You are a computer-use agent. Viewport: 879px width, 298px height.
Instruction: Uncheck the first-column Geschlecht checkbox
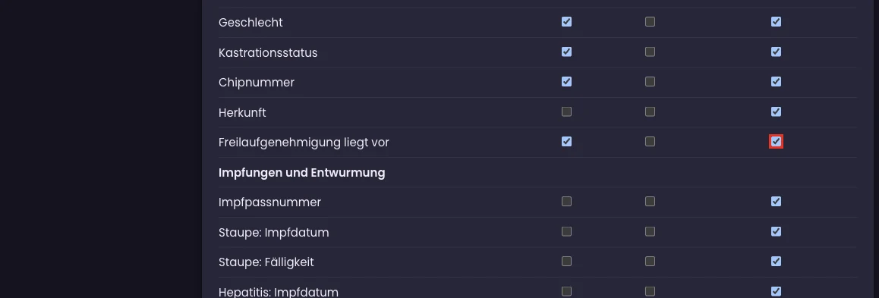click(567, 22)
